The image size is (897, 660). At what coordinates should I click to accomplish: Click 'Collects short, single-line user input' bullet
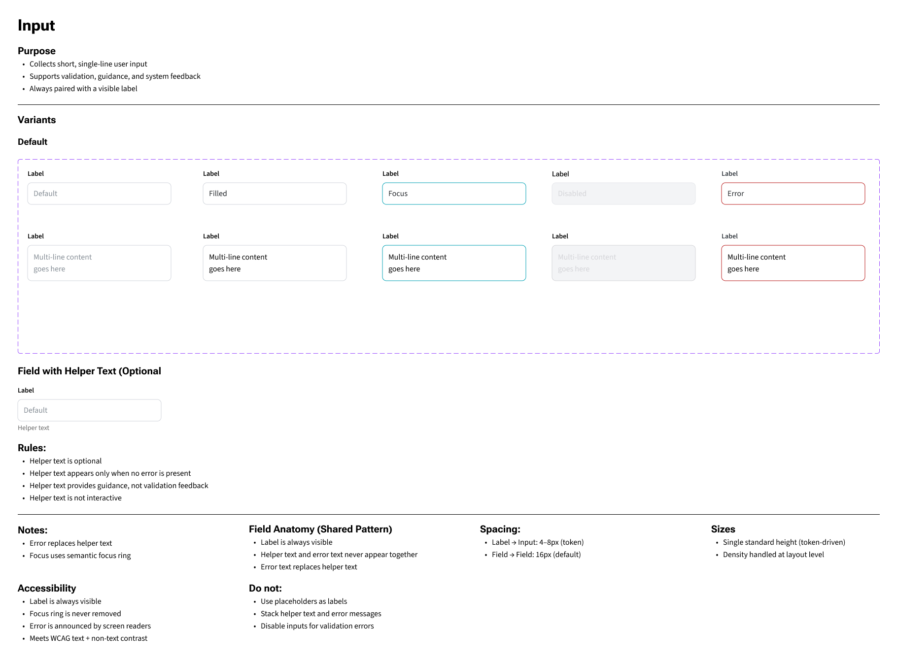click(88, 64)
